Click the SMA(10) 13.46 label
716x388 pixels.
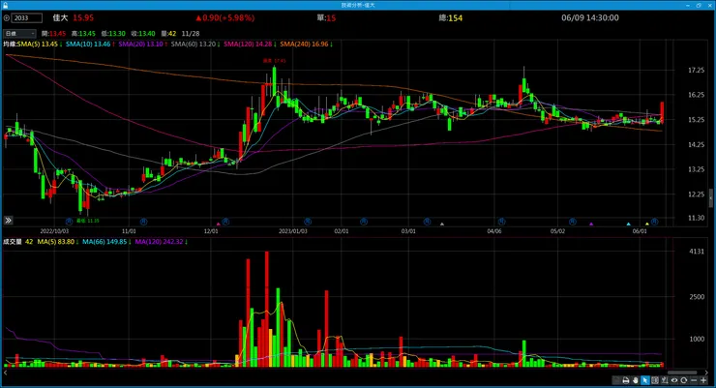(90, 45)
